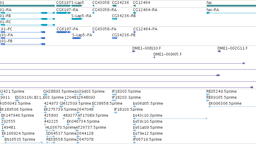Click the bs79e12.5prime EST label
Image resolution: width=256 pixels, height=144 pixels.
[x=148, y=133]
